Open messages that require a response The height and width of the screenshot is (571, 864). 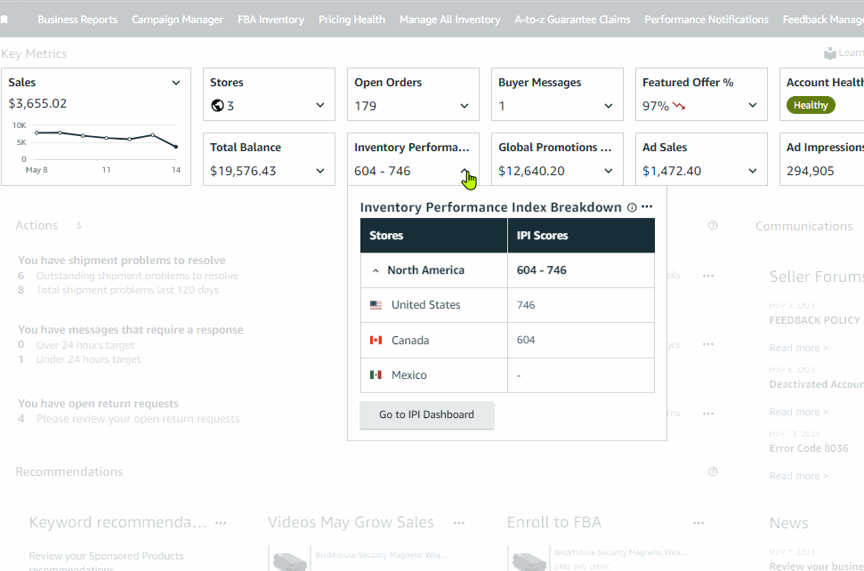click(131, 330)
